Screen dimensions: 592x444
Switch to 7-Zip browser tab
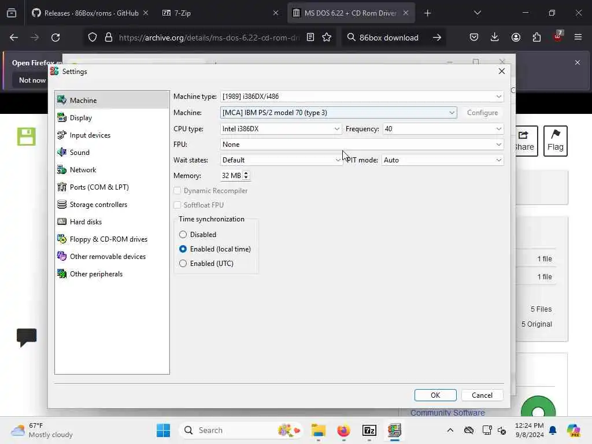(x=220, y=13)
